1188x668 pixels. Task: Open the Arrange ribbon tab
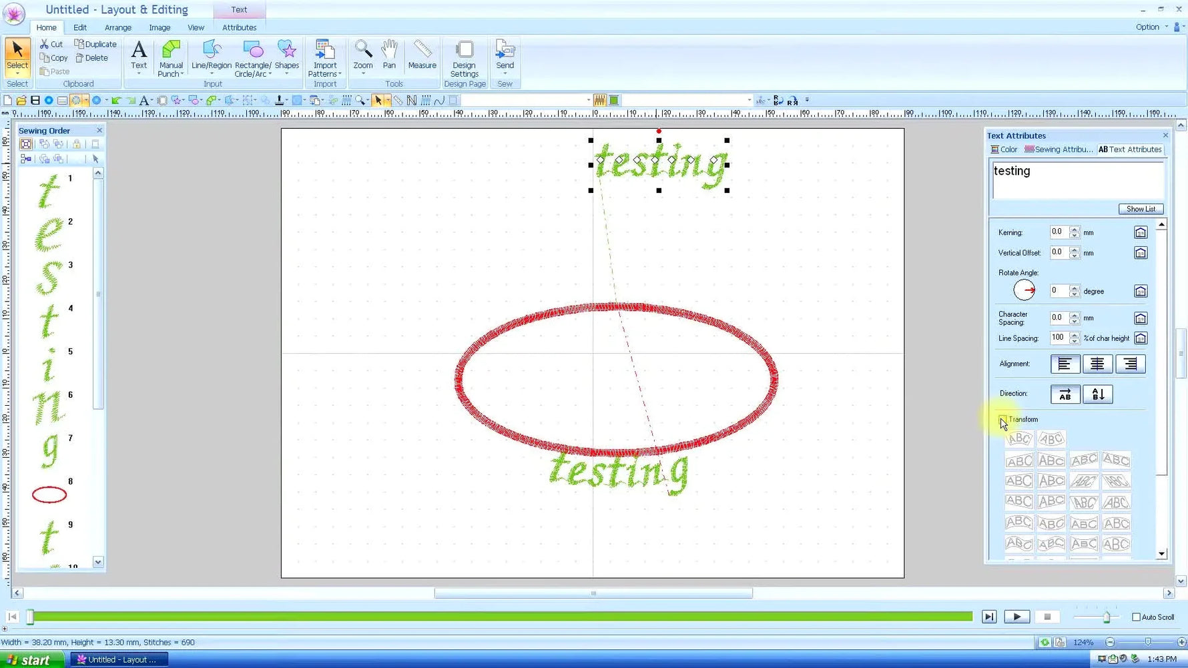pos(118,27)
